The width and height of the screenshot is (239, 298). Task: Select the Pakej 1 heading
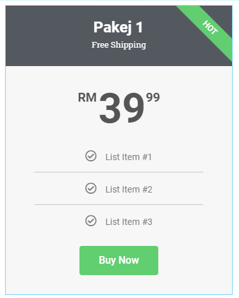pos(118,27)
